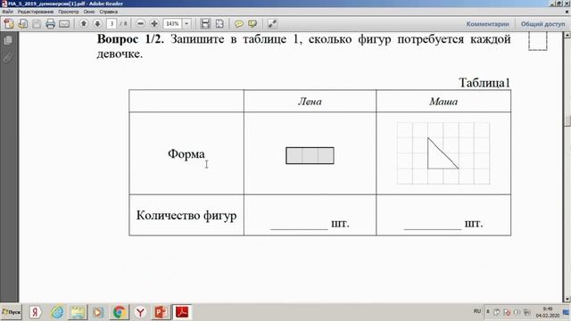Click the vertical scrollbar up arrow
Screen dimensions: 571x321
click(x=567, y=36)
